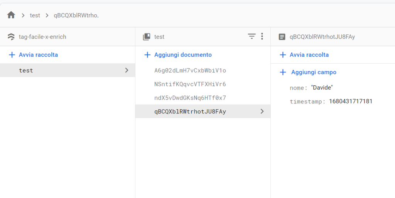Open document ndX5vDwdGKsNq6HTf0x7
This screenshot has height=198, width=395.
point(203,98)
